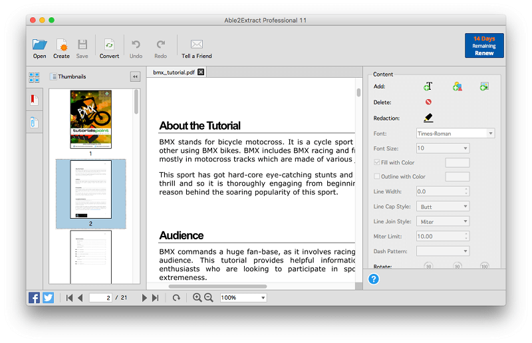Add an image using the last Add icon
This screenshot has width=532, height=343.
tap(484, 86)
